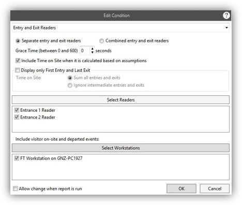Open help via question mark icon
Screen dimensions: 242x205
click(226, 16)
